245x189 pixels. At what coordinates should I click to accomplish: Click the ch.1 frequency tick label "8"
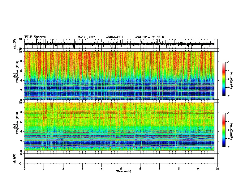pos(21,61)
